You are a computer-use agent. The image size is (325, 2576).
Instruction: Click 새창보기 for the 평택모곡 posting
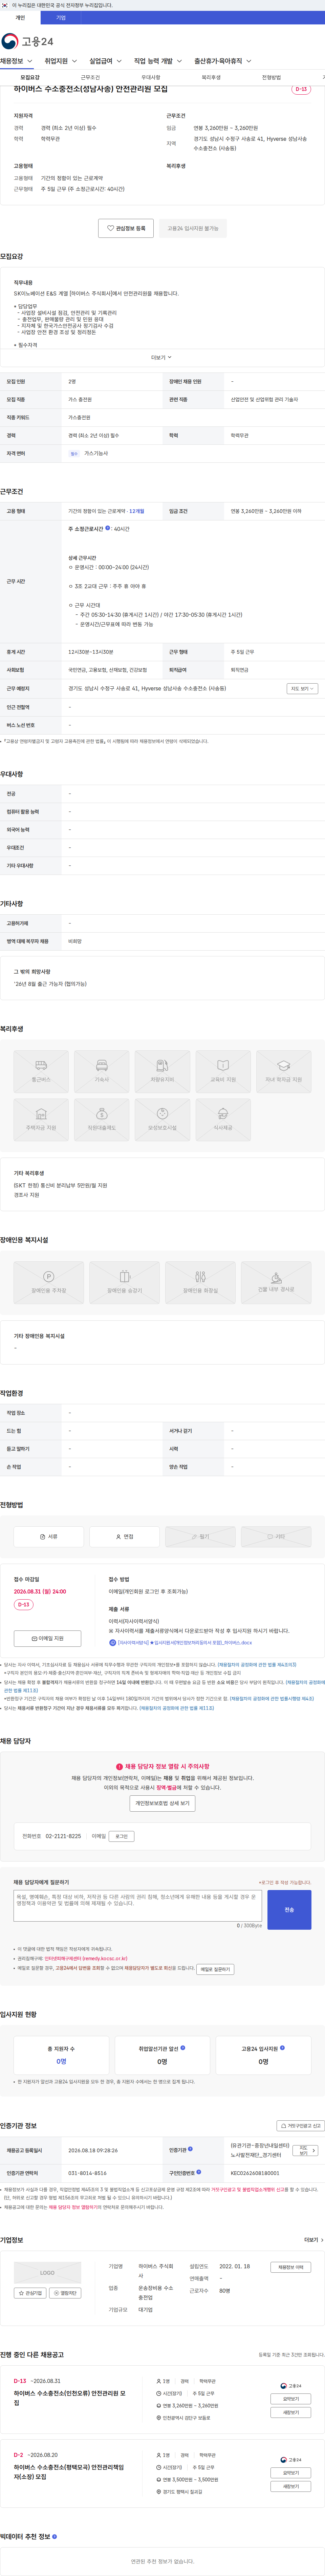coord(290,2486)
